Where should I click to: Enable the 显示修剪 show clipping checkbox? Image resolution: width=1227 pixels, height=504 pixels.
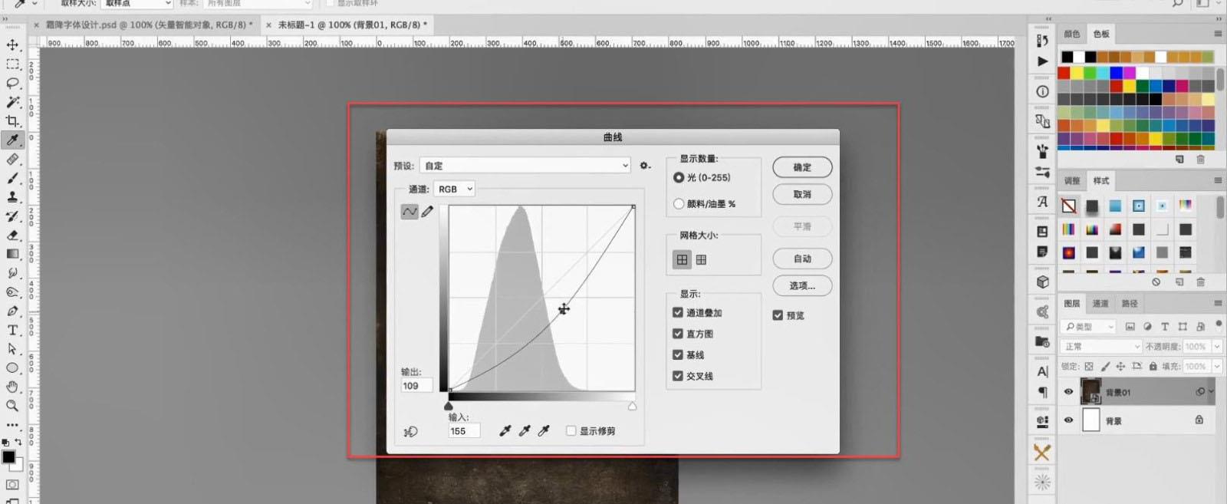tap(571, 431)
